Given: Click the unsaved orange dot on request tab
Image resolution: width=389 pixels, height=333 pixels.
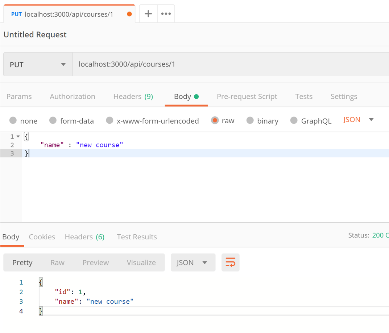Looking at the screenshot, I should [x=129, y=14].
